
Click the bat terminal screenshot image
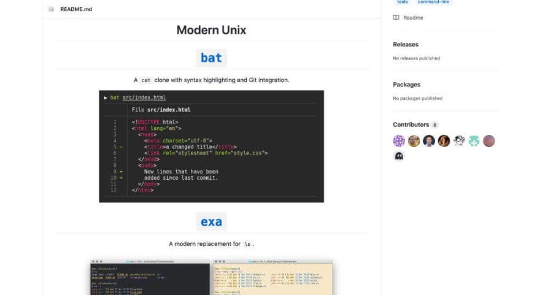click(x=212, y=147)
